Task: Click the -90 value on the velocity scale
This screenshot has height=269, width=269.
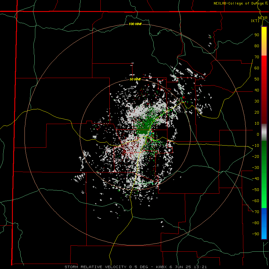Action: click(256, 234)
